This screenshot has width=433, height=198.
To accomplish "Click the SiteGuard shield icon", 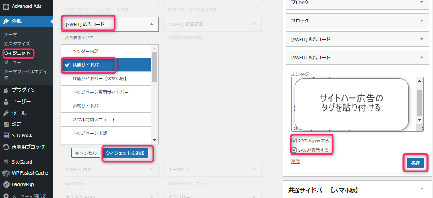I will [6, 162].
